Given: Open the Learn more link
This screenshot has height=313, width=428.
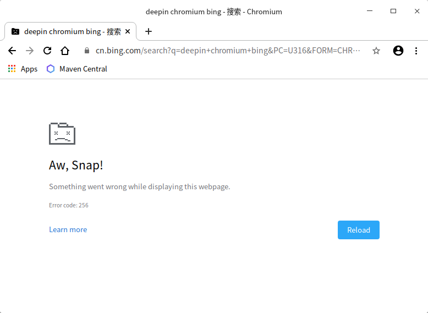Looking at the screenshot, I should pyautogui.click(x=68, y=229).
